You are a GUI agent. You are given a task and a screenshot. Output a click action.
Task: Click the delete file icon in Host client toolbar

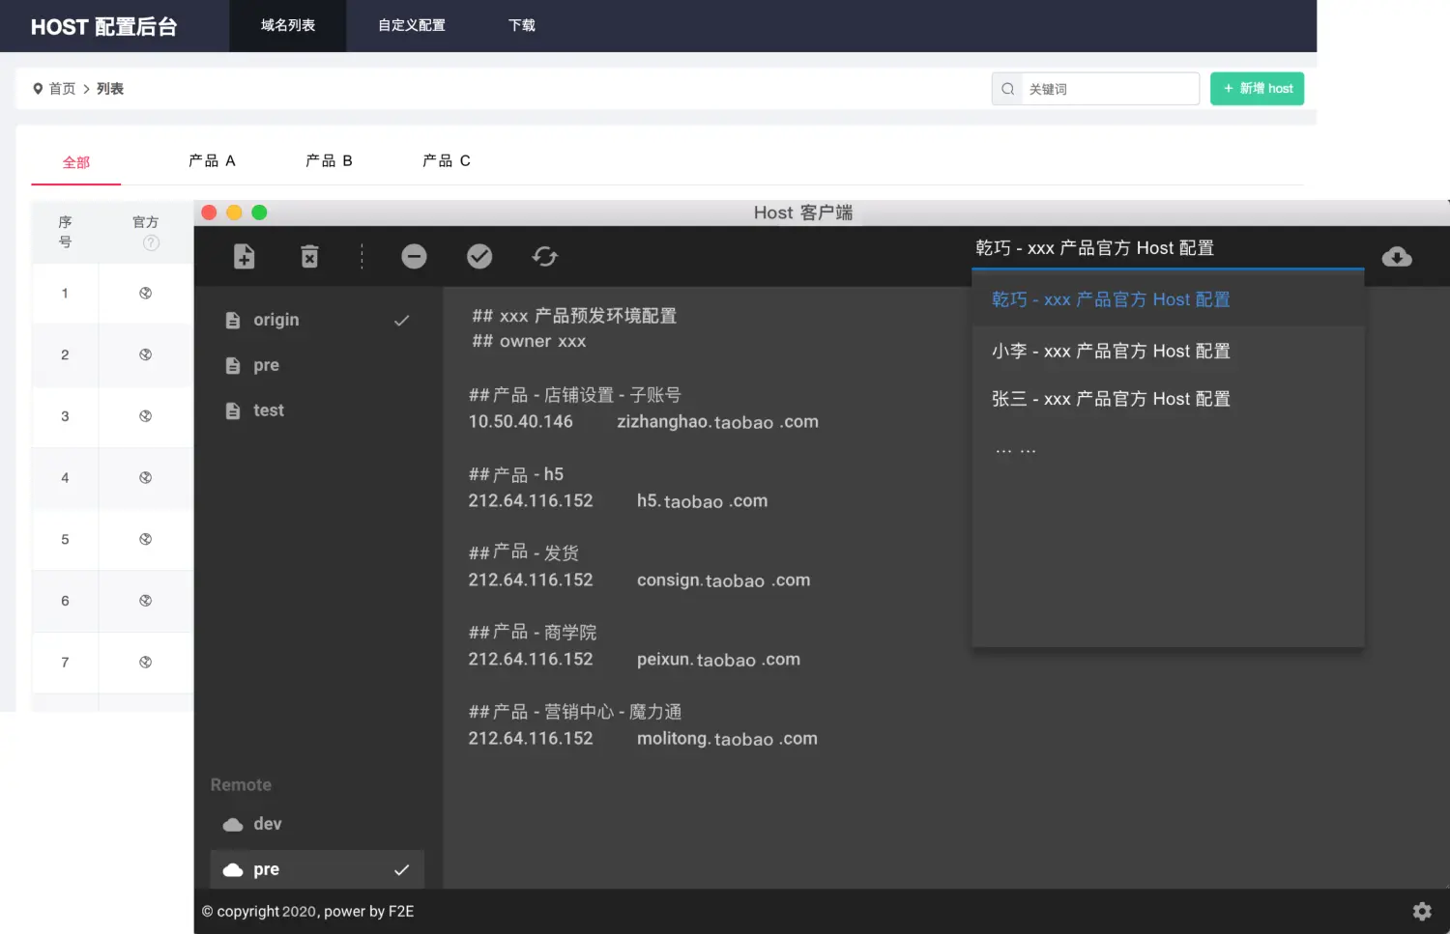coord(309,256)
